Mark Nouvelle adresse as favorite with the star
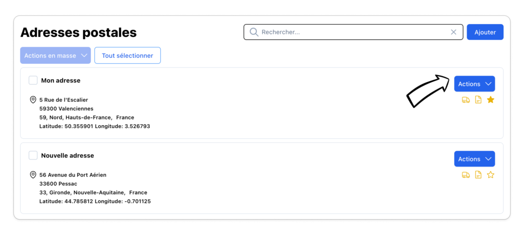The width and height of the screenshot is (527, 235). tap(491, 175)
